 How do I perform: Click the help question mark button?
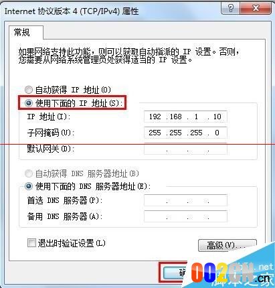(x=230, y=8)
